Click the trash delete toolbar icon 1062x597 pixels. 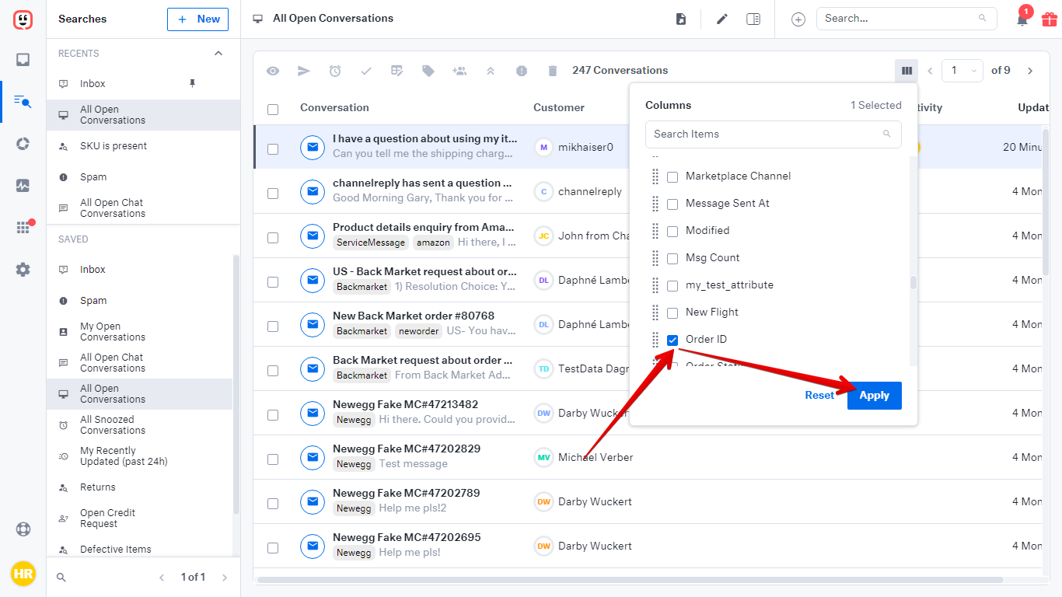553,71
